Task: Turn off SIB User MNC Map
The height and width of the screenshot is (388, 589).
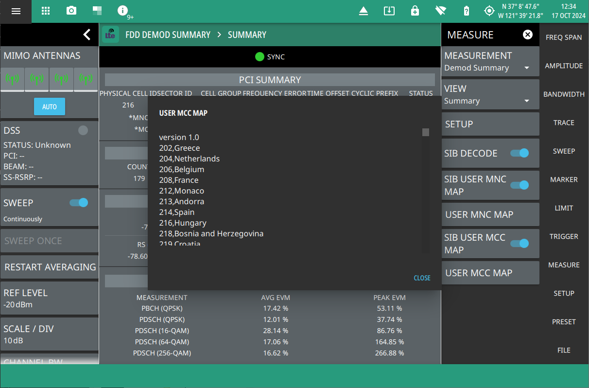Action: tap(519, 185)
